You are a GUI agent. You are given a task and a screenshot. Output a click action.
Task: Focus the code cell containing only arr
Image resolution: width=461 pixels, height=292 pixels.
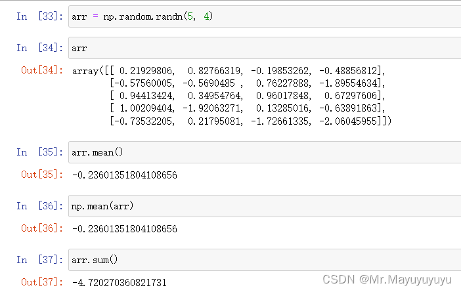263,49
